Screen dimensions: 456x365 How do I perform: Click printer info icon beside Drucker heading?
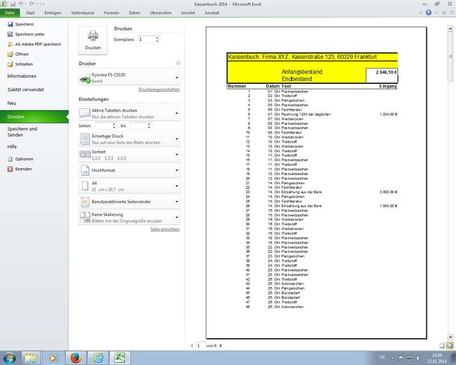point(178,63)
